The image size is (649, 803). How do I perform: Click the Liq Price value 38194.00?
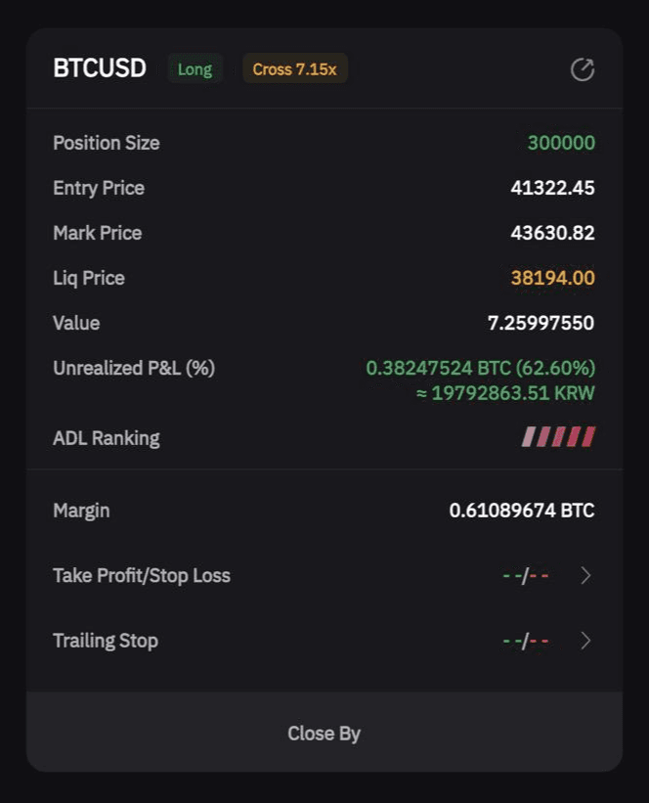pyautogui.click(x=553, y=278)
